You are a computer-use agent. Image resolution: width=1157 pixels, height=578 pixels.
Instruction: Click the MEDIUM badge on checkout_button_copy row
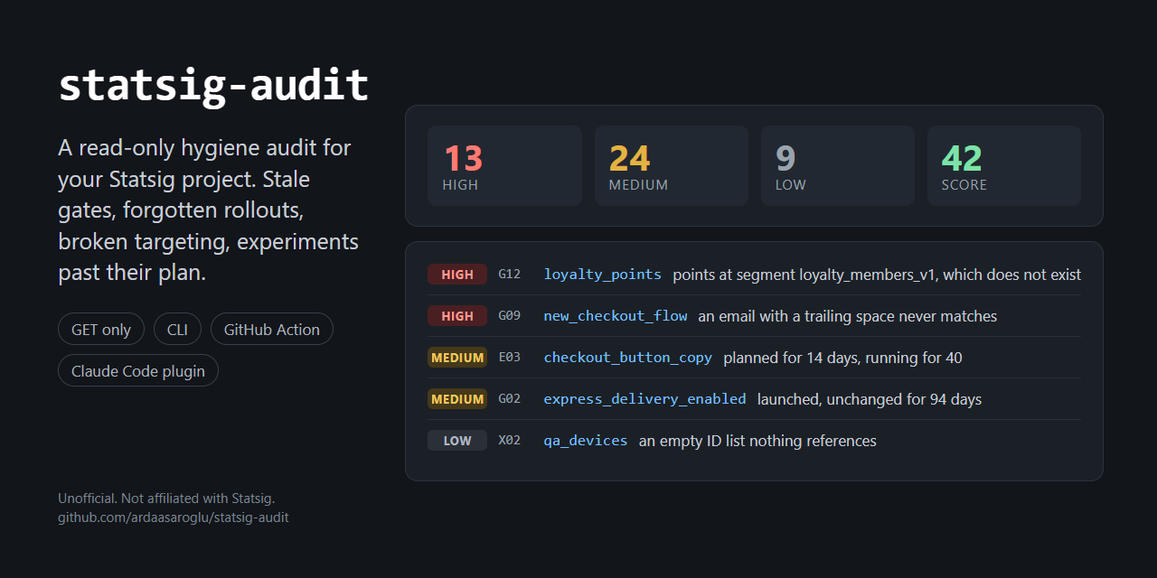[x=457, y=358]
